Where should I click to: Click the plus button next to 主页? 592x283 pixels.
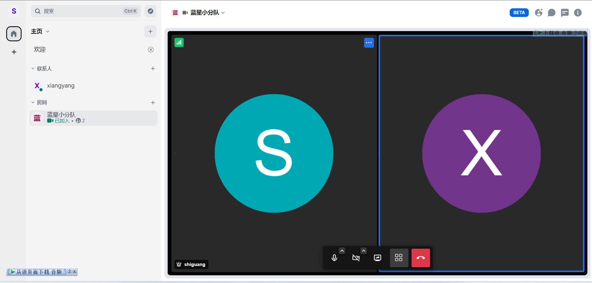150,31
